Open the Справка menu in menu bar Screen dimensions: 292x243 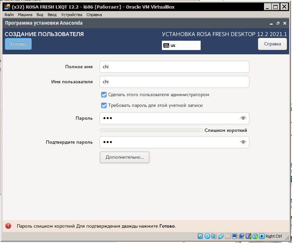pos(94,15)
